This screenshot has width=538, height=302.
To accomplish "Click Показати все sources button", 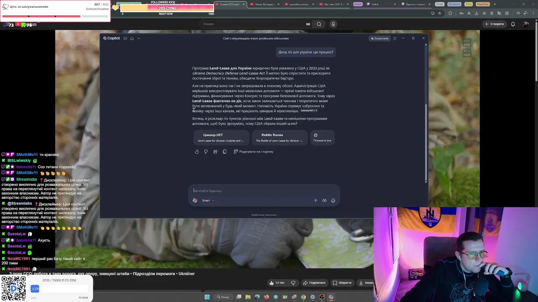I will pos(322,138).
